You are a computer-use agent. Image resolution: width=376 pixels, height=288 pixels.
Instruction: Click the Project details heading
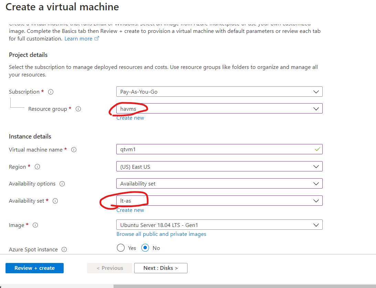tap(28, 55)
